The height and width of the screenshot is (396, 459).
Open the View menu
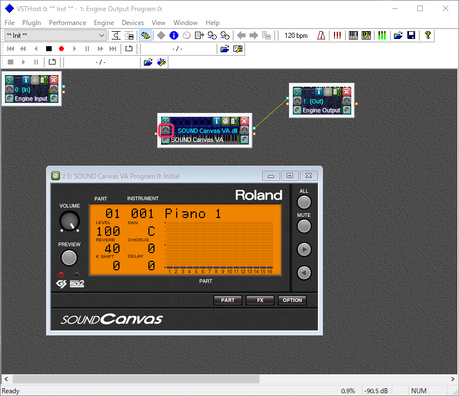[158, 23]
